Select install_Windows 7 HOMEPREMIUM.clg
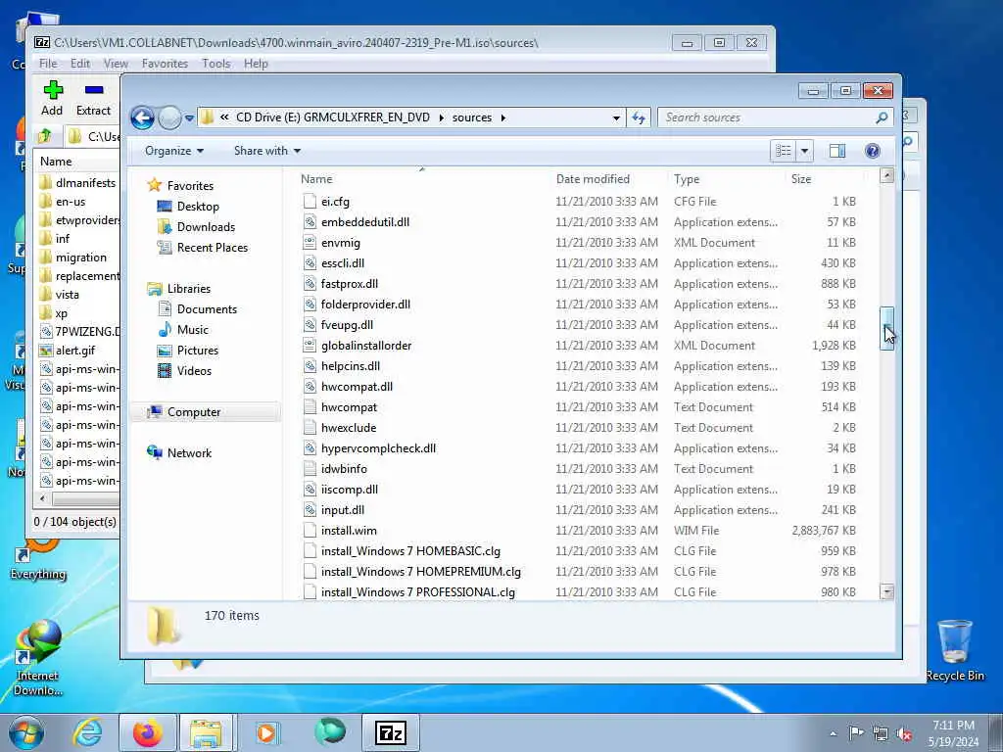The width and height of the screenshot is (1003, 752). coord(420,572)
